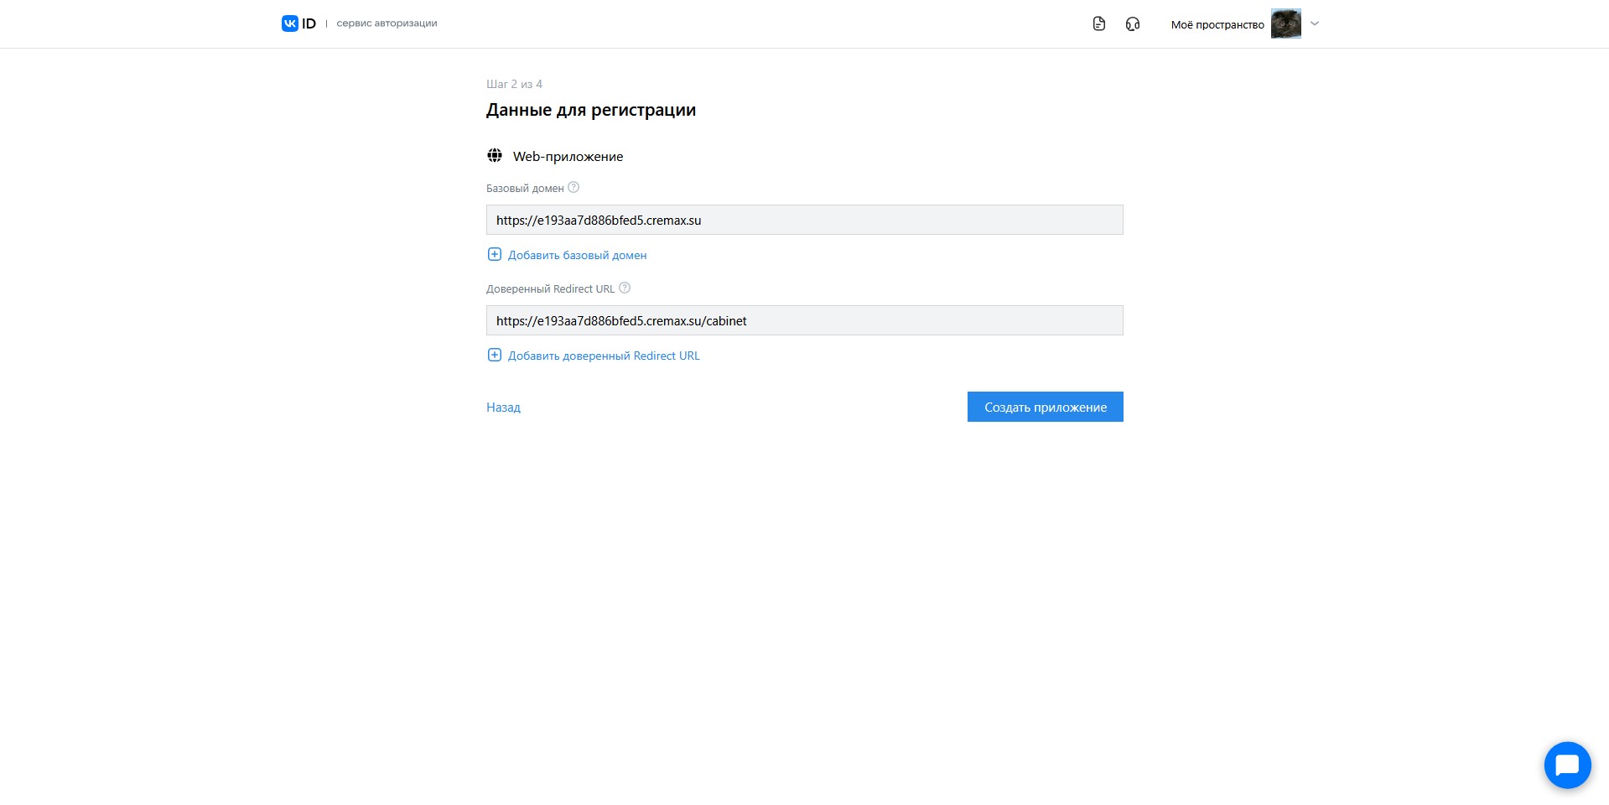Viewport: 1609px width, 805px height.
Task: Click the globe icon beside Web-приложение
Action: tap(495, 156)
